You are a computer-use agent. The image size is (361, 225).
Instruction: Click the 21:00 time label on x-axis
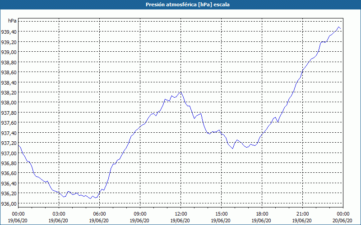(x=303, y=214)
